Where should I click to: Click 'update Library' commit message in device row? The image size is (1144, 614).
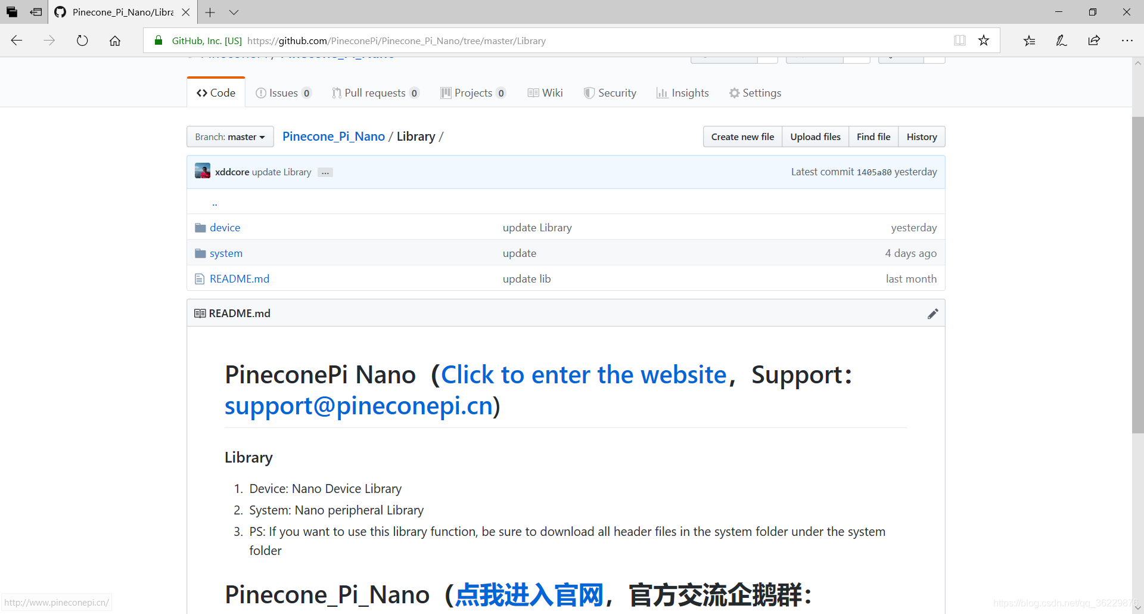pyautogui.click(x=537, y=228)
